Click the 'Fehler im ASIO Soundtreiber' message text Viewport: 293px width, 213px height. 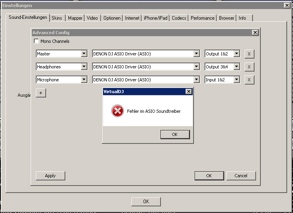click(x=154, y=111)
